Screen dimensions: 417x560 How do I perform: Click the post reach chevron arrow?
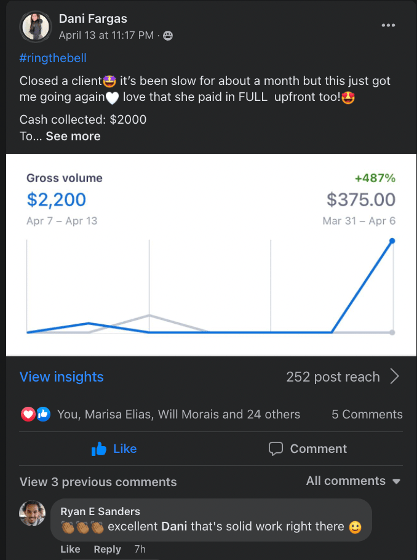coord(395,377)
